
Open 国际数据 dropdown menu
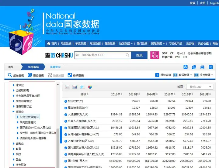(x=158, y=43)
